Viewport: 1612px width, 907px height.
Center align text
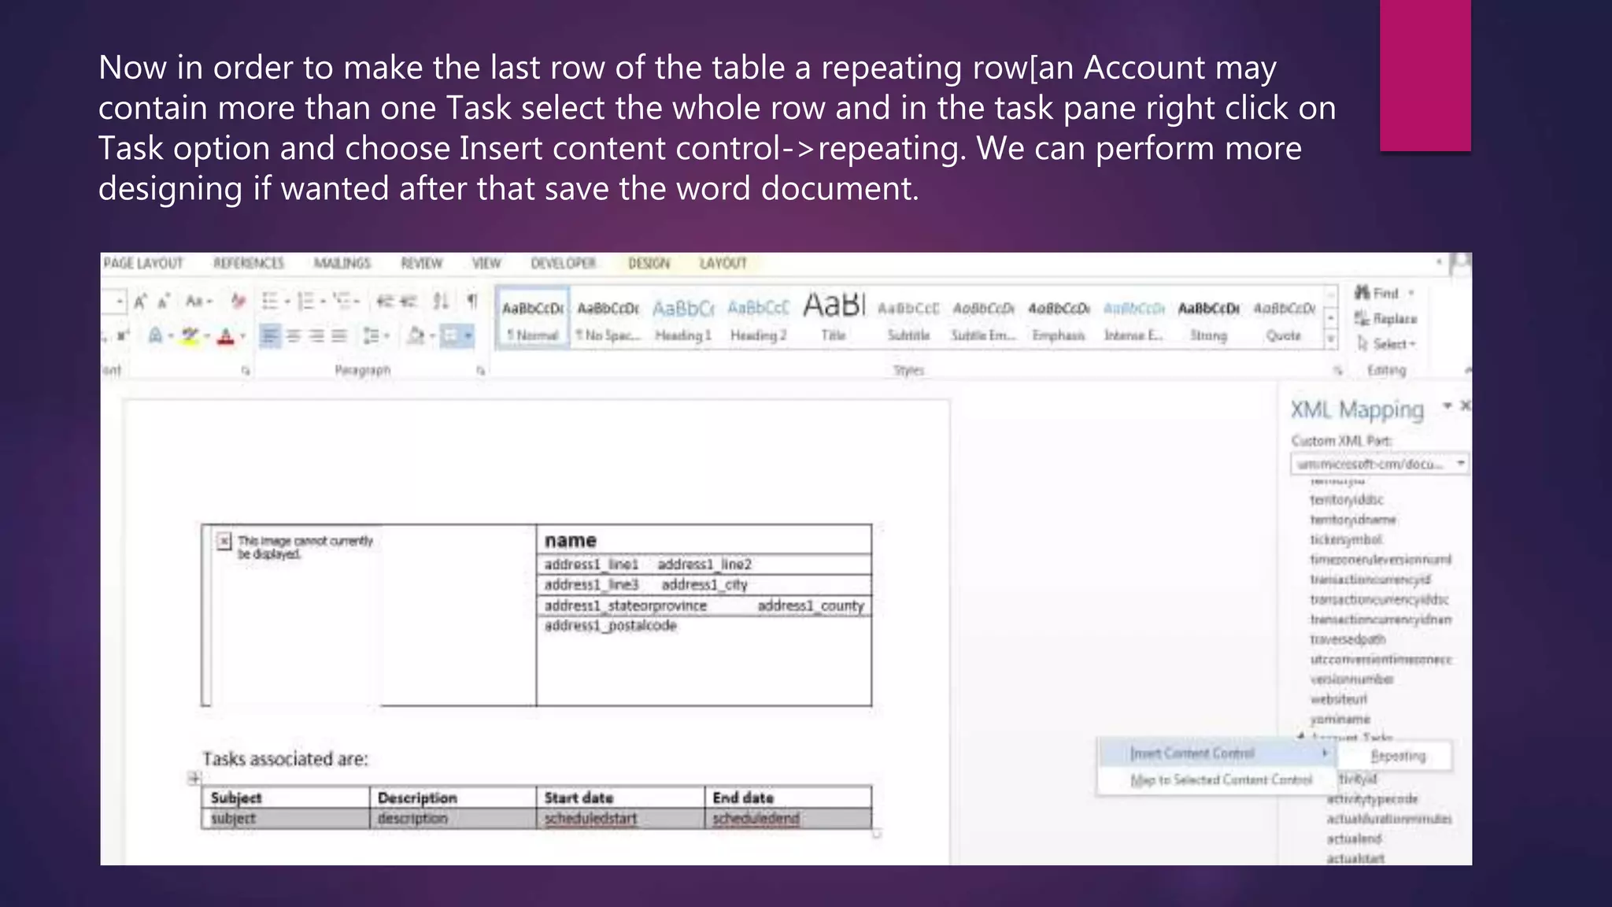click(294, 336)
